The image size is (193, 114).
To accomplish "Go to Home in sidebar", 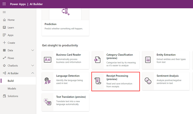I will (x=11, y=20).
